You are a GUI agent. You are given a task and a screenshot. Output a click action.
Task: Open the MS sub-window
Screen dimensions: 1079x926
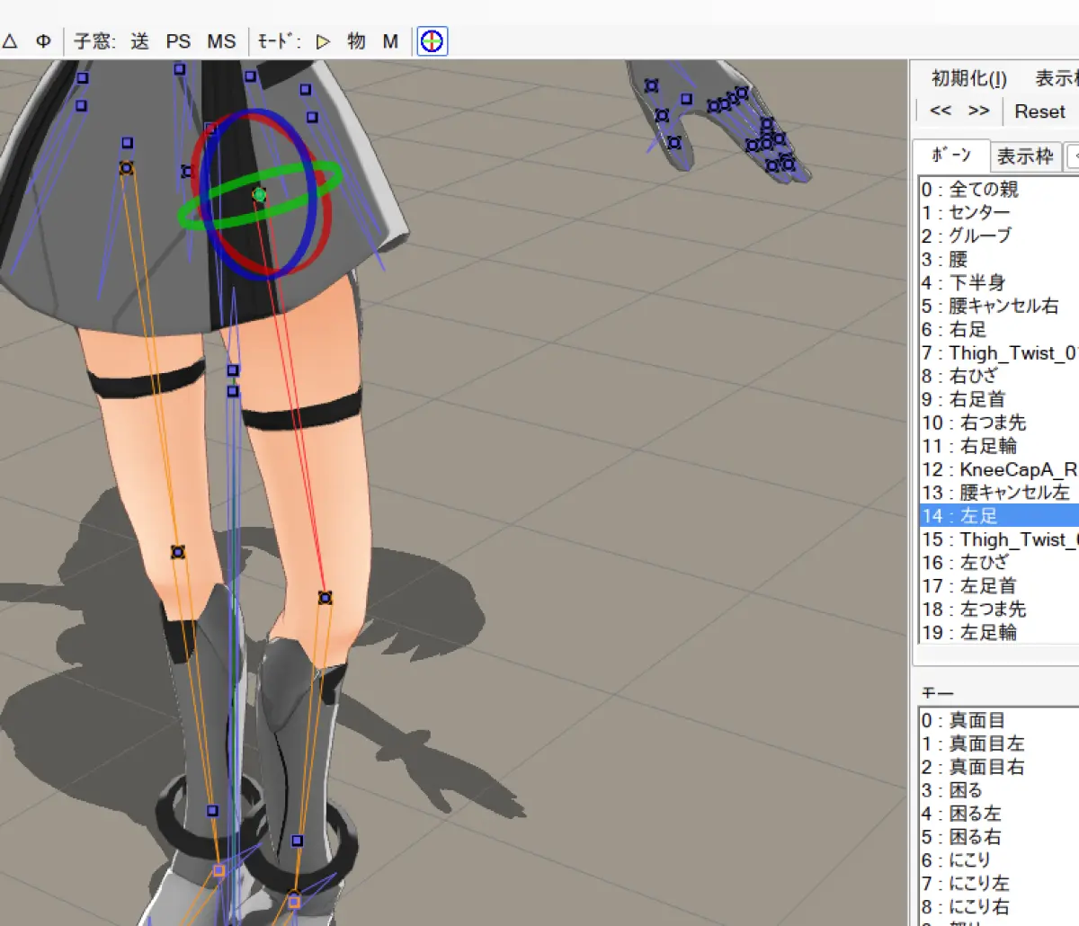coord(221,41)
